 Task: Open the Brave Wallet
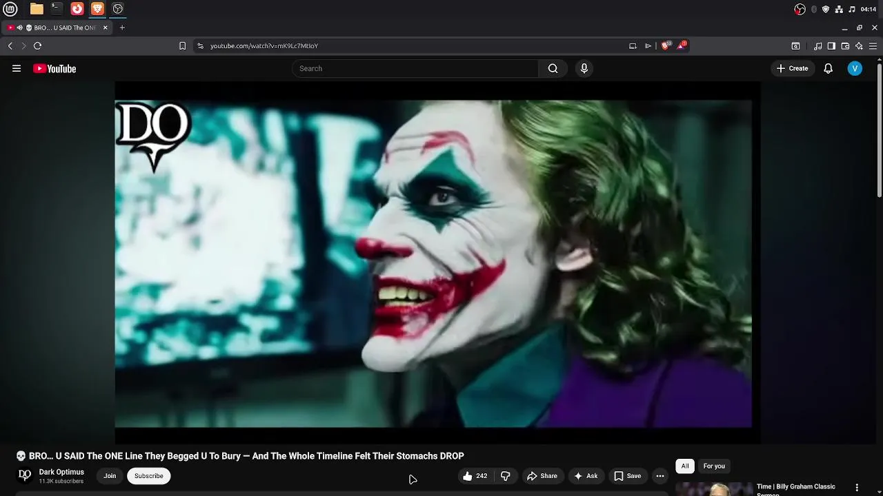tap(845, 45)
